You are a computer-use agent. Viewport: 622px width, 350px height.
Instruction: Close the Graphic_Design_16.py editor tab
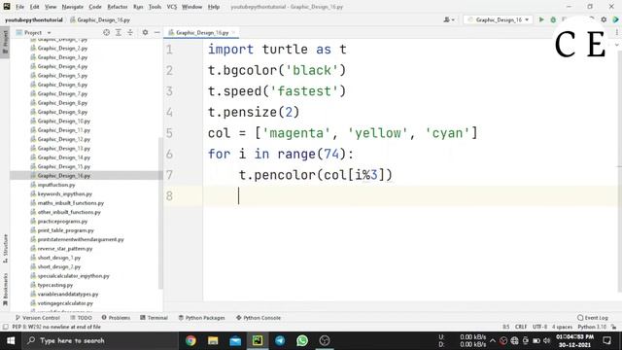[x=233, y=32]
